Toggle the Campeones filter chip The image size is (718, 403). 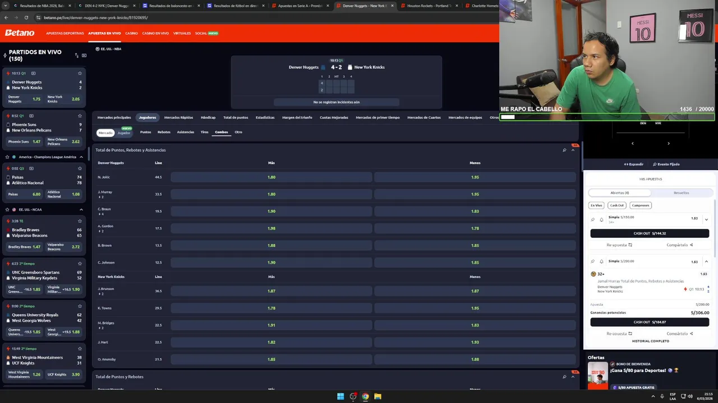tap(640, 205)
